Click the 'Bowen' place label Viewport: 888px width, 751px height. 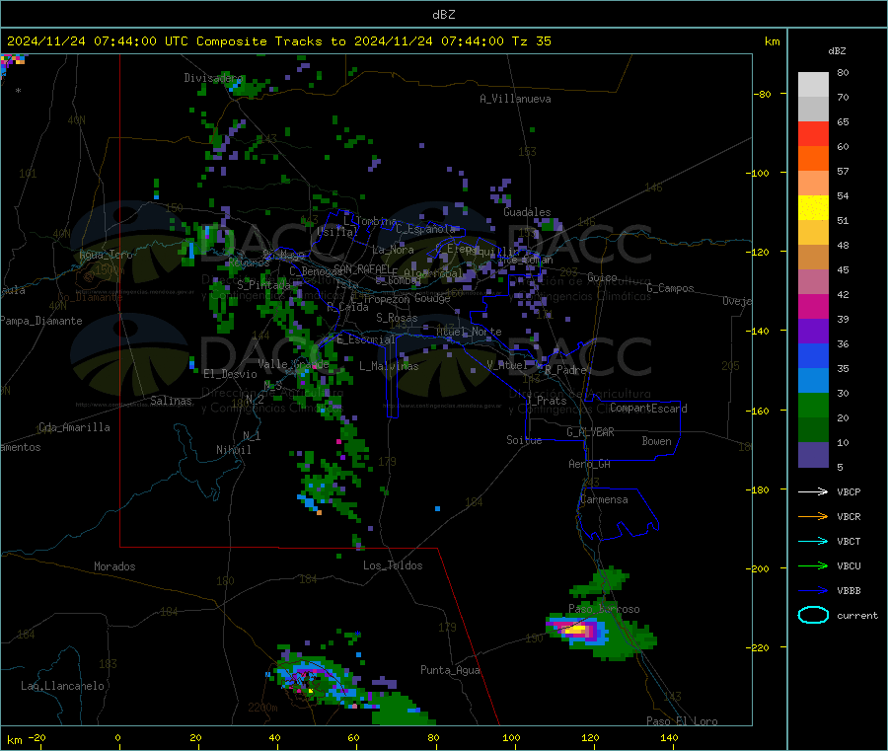(656, 441)
